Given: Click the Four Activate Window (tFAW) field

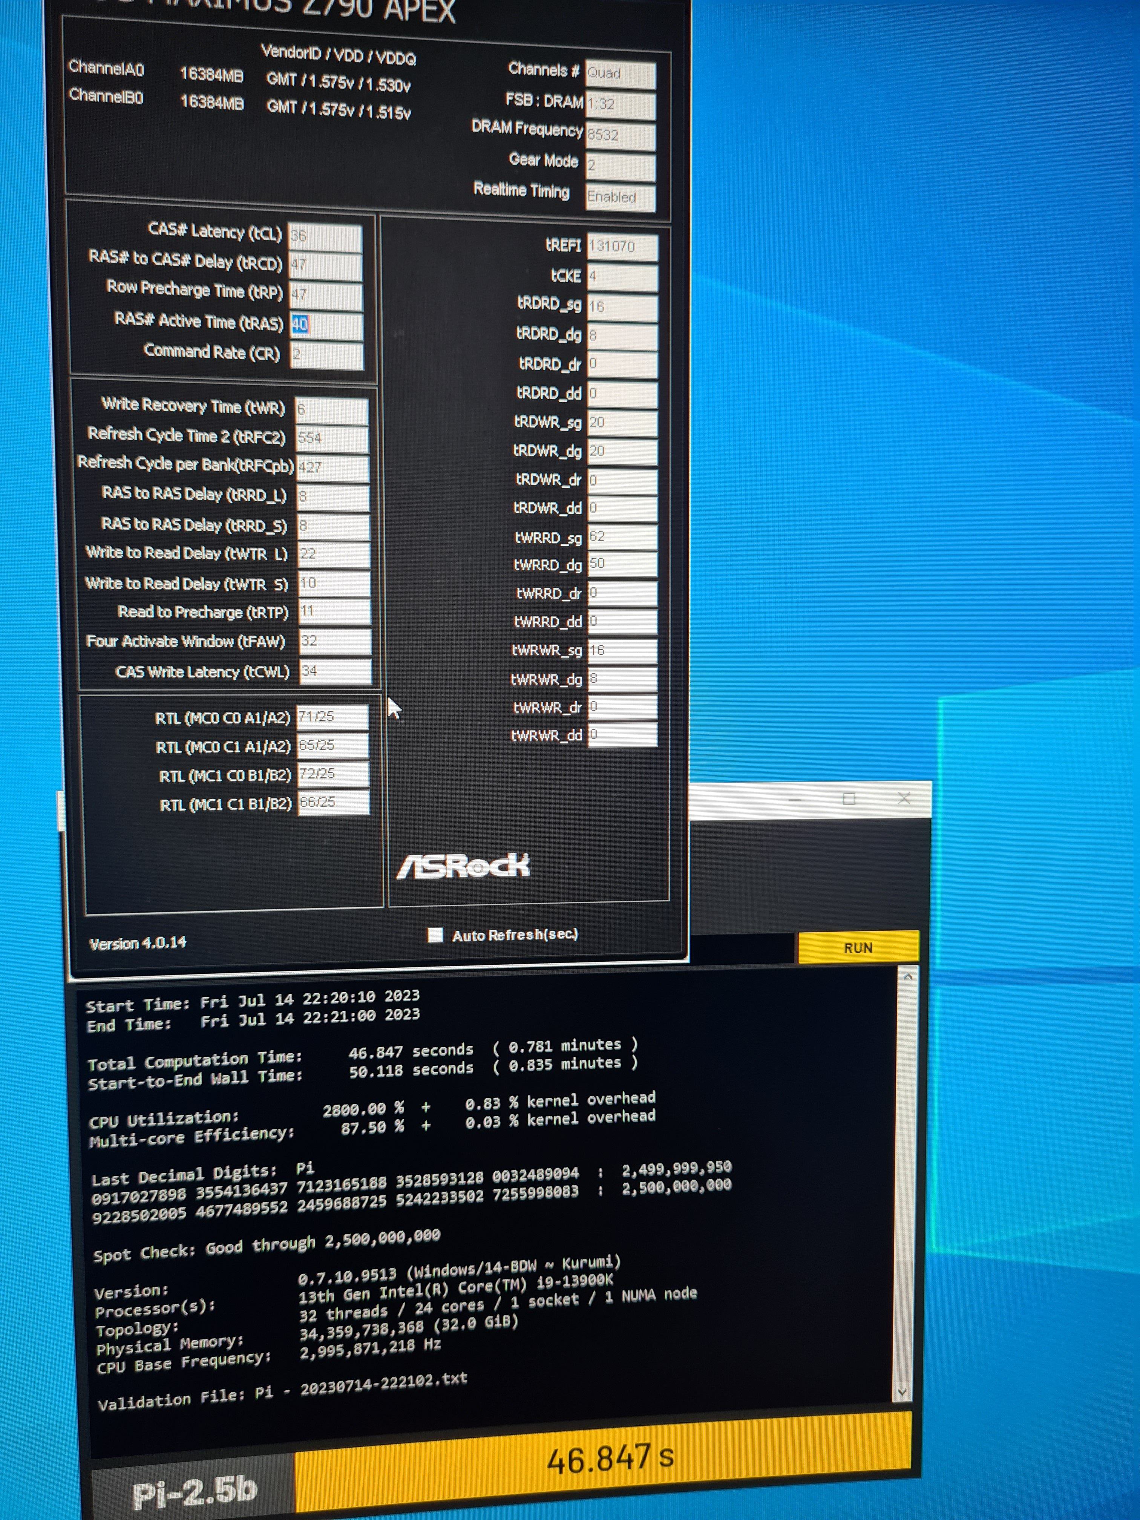Looking at the screenshot, I should pyautogui.click(x=336, y=642).
